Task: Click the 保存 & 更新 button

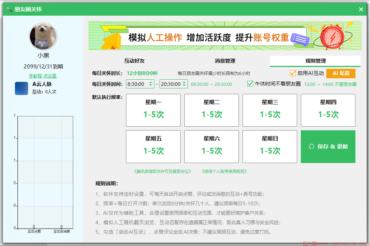Action: point(328,146)
